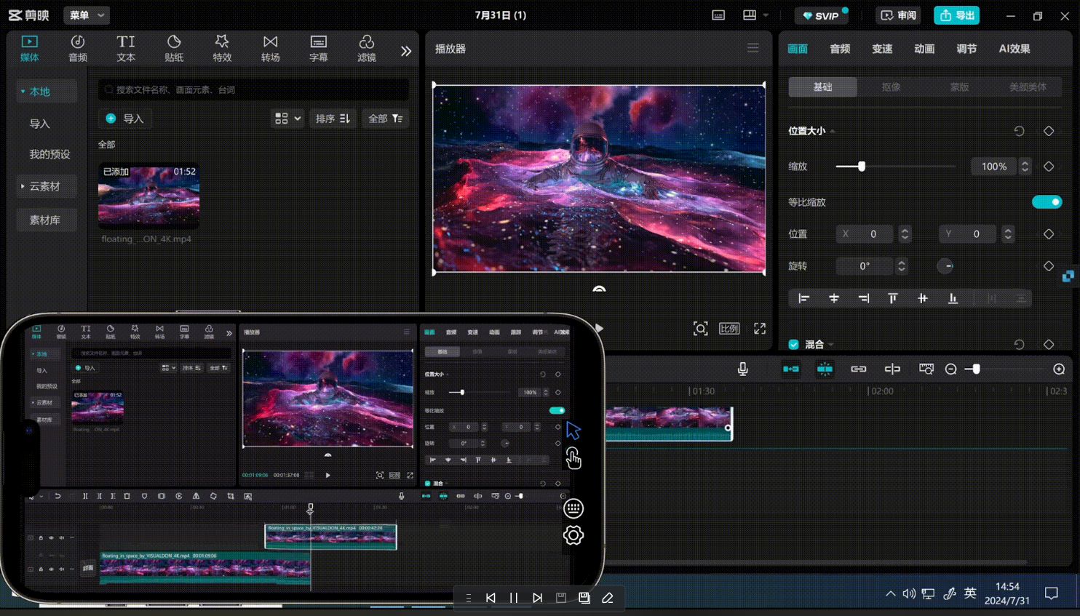This screenshot has width=1080, height=616.
Task: Align clip to left edge icon
Action: click(804, 298)
